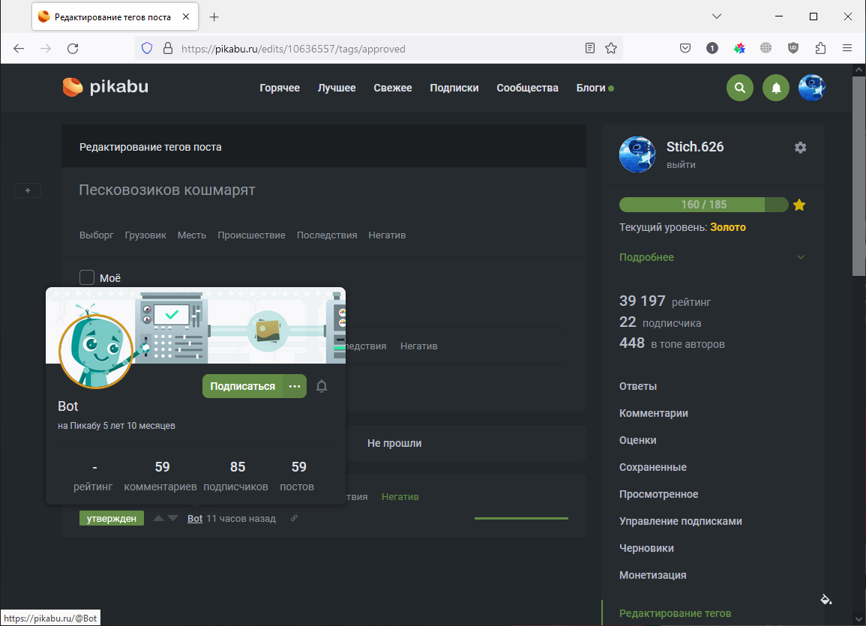Open notifications bell in site header
Viewport: 866px width, 626px height.
[x=776, y=88]
